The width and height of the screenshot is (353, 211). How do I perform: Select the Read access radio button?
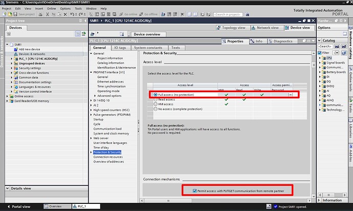point(156,99)
